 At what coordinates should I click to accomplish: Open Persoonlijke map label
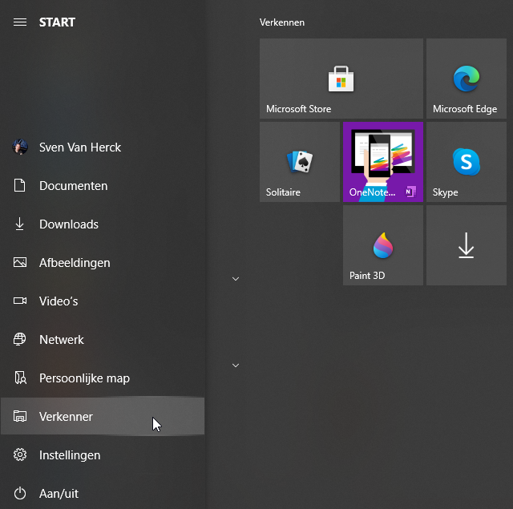click(x=84, y=378)
